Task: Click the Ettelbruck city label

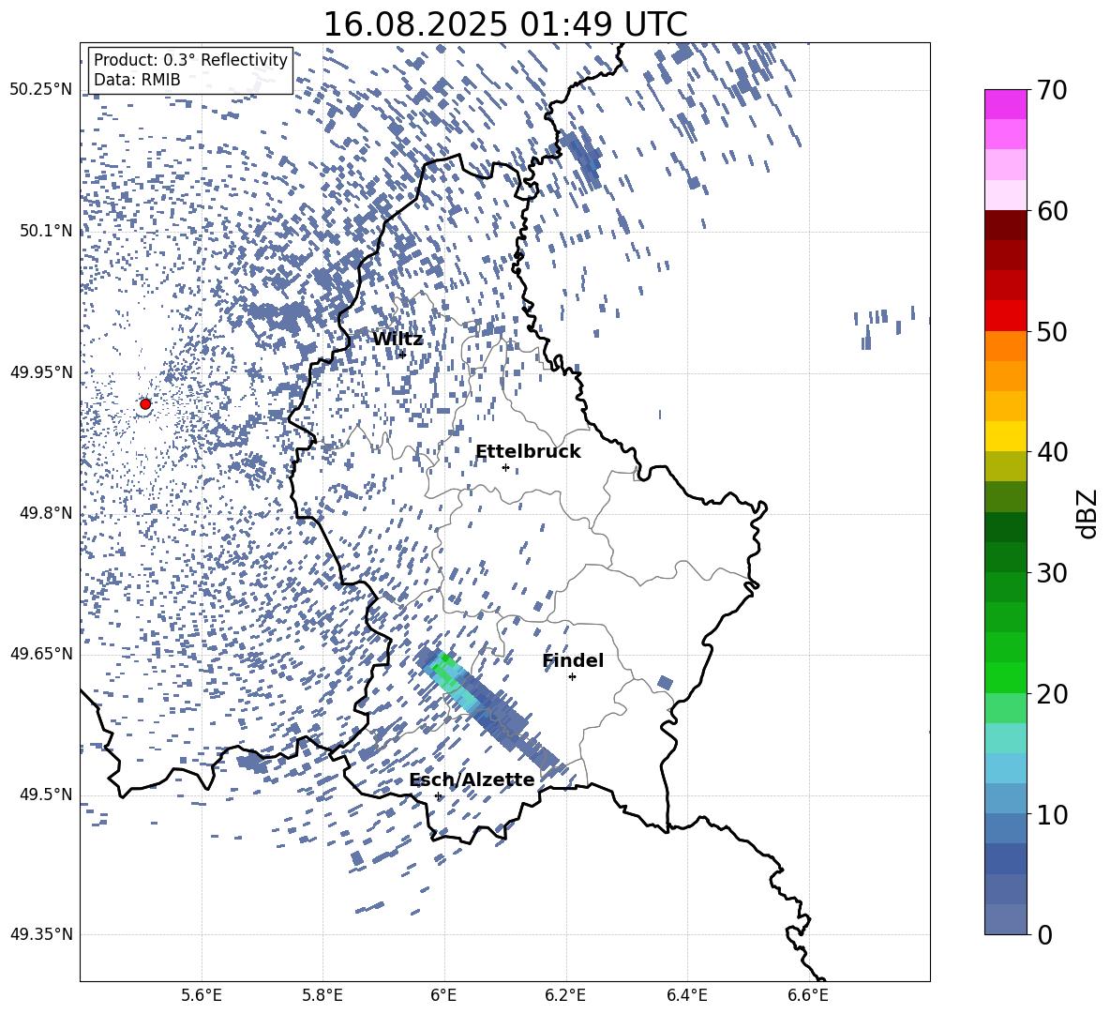Action: [x=528, y=452]
